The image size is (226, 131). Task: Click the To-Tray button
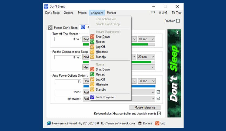(177, 13)
